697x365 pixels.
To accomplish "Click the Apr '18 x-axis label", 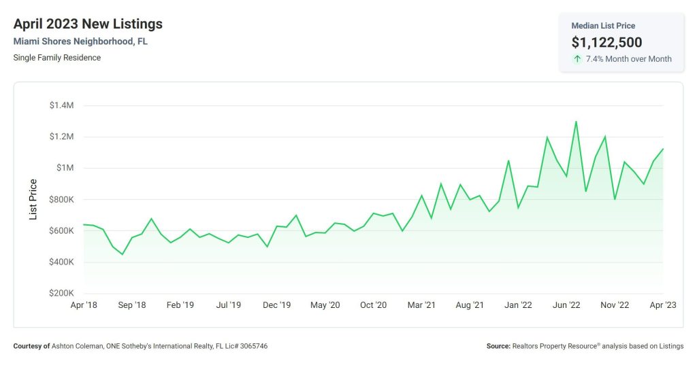I will [84, 305].
